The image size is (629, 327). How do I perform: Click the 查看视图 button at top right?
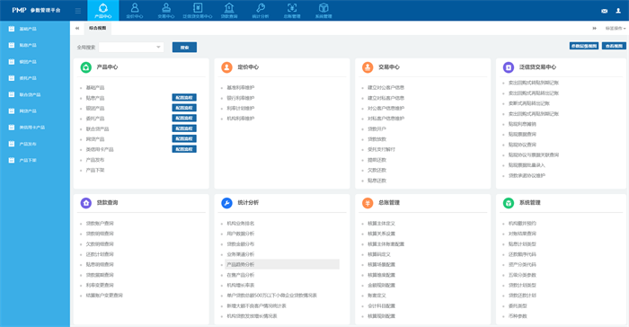click(614, 46)
